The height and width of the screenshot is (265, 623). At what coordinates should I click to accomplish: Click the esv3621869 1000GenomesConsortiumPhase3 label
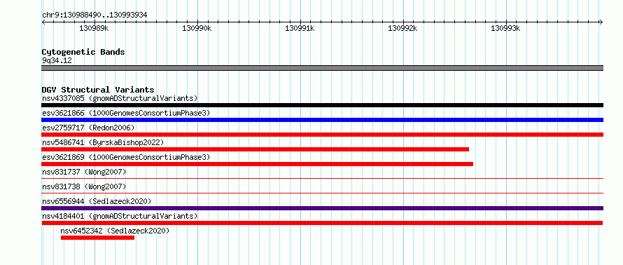pyautogui.click(x=126, y=157)
